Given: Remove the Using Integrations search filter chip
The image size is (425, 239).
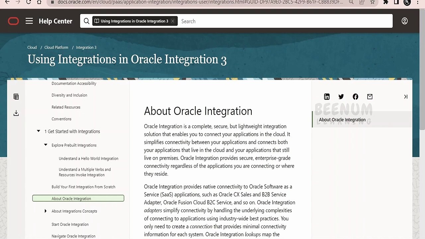Looking at the screenshot, I should tap(173, 21).
